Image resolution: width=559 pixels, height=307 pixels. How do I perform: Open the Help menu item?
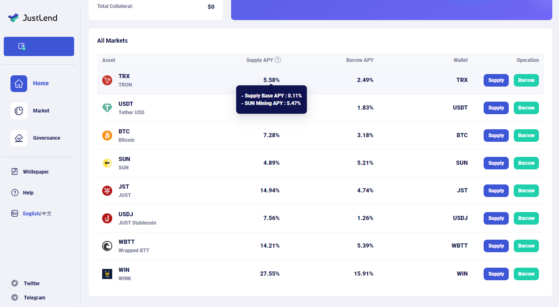[x=28, y=193]
